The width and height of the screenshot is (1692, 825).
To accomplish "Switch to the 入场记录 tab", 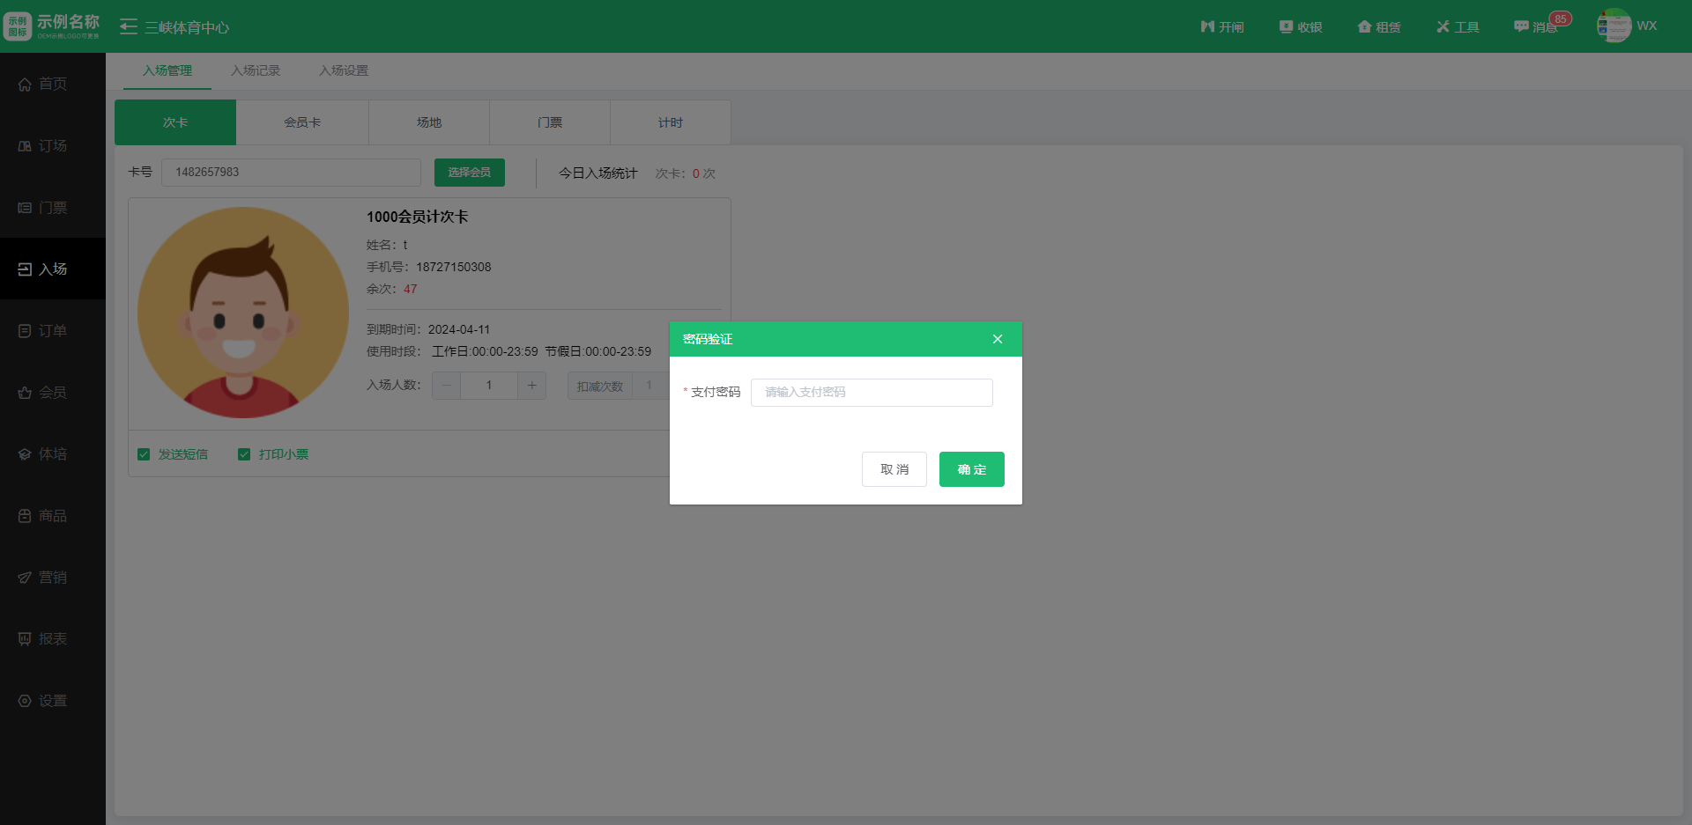I will click(x=256, y=70).
